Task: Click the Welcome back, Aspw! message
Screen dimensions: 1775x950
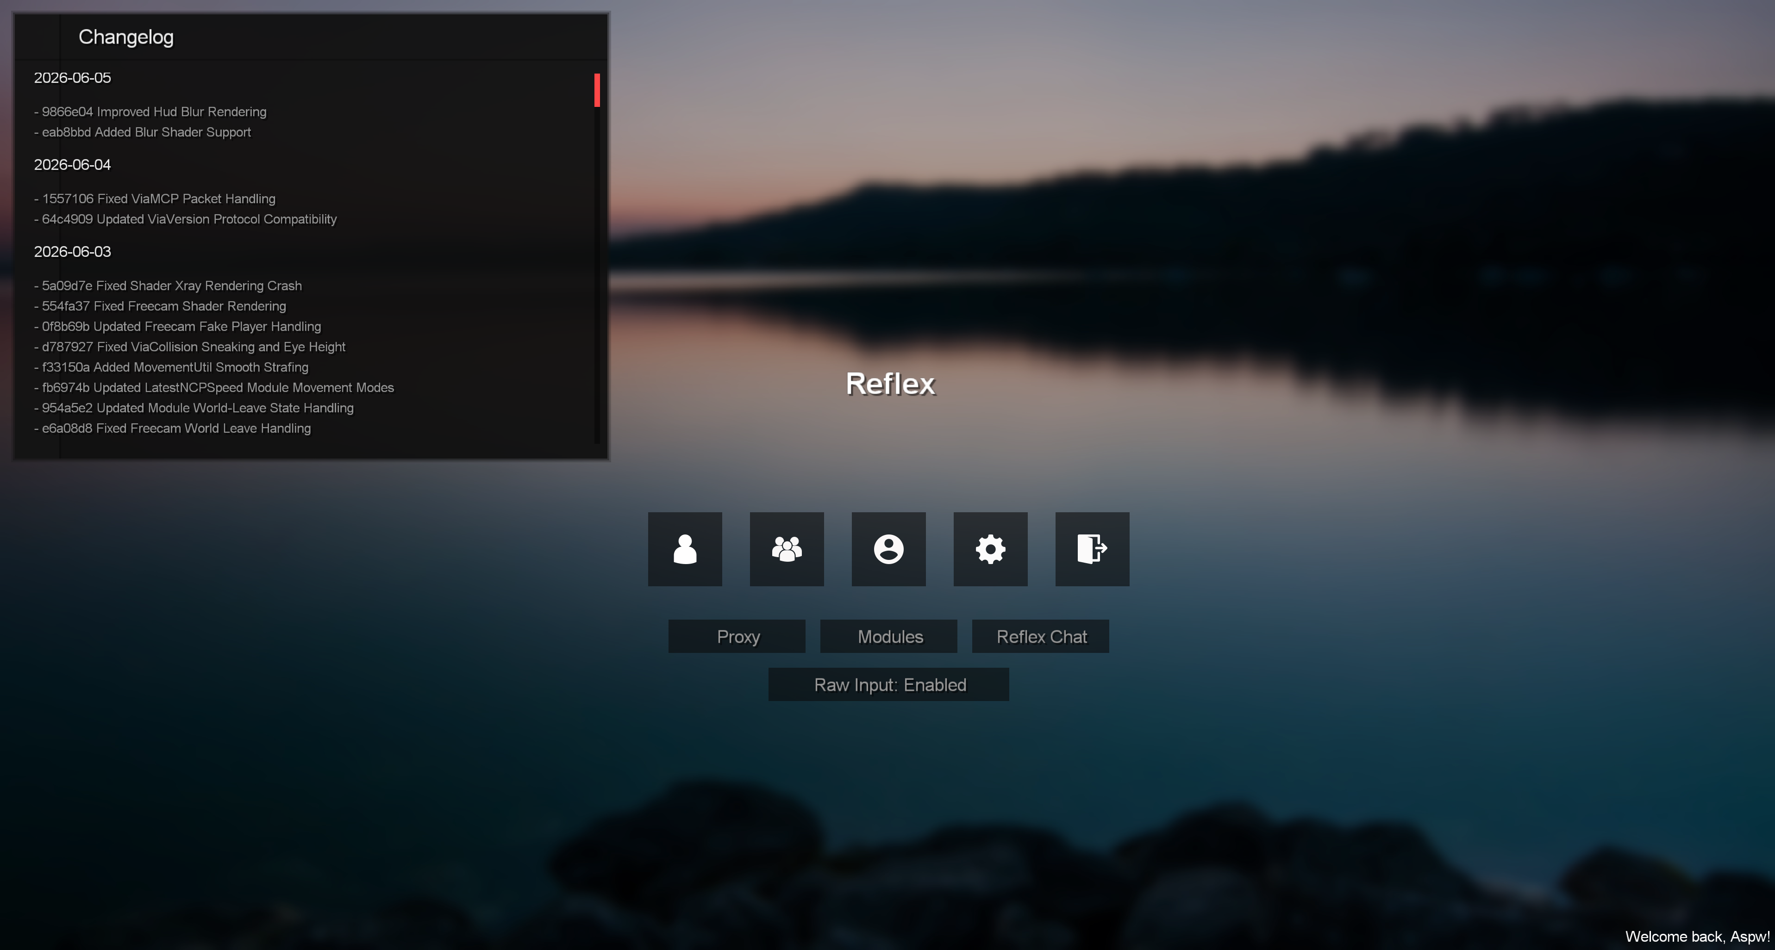Action: pos(1697,937)
